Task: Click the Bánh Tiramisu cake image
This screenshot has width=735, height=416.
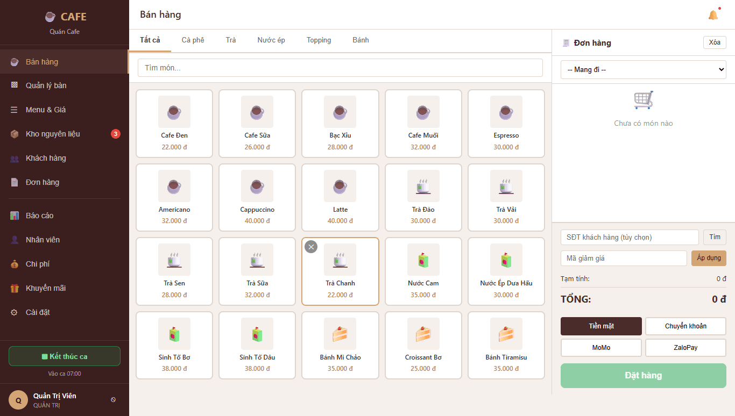Action: click(x=506, y=334)
